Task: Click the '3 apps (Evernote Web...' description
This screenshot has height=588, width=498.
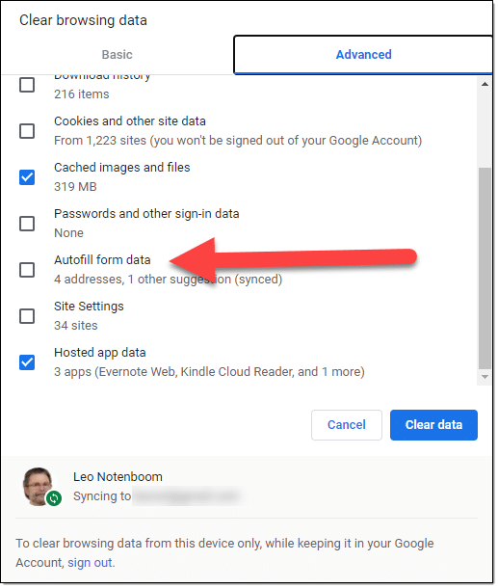Action: click(x=209, y=373)
